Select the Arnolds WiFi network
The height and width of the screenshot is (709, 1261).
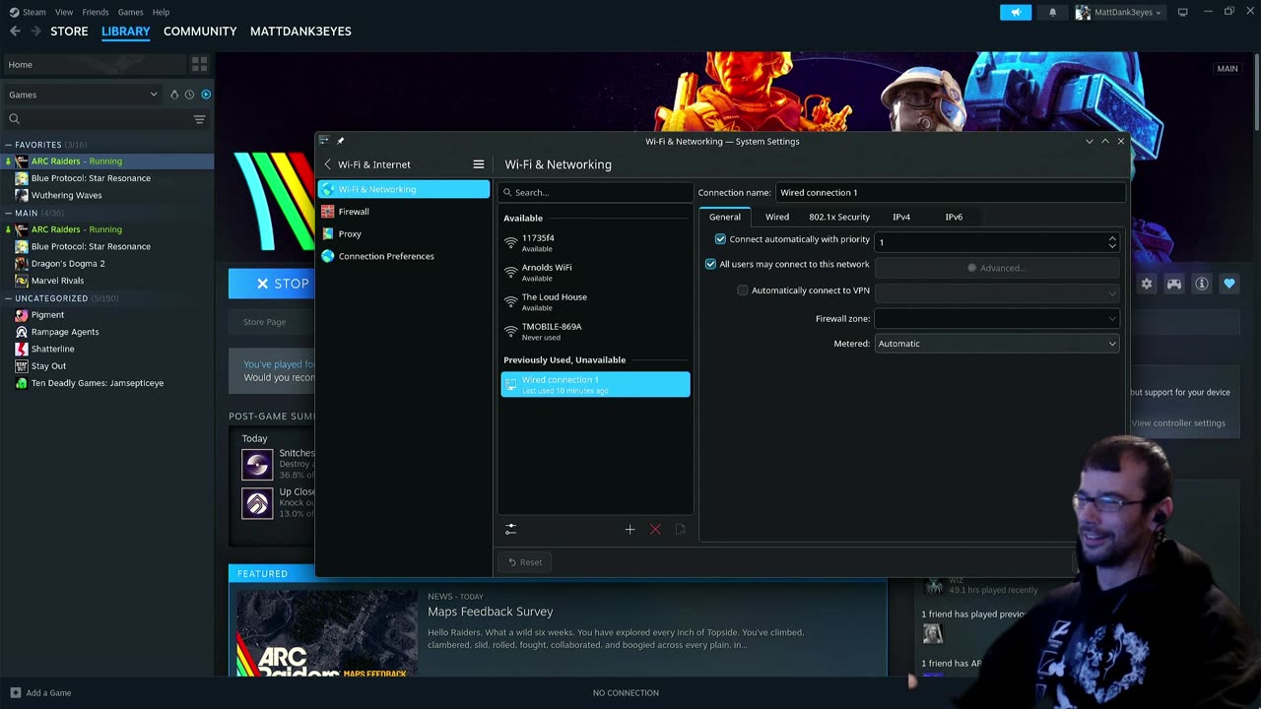pyautogui.click(x=595, y=272)
